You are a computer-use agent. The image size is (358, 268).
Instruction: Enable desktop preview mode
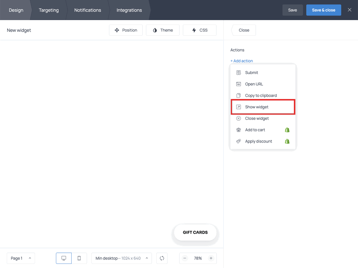63,258
